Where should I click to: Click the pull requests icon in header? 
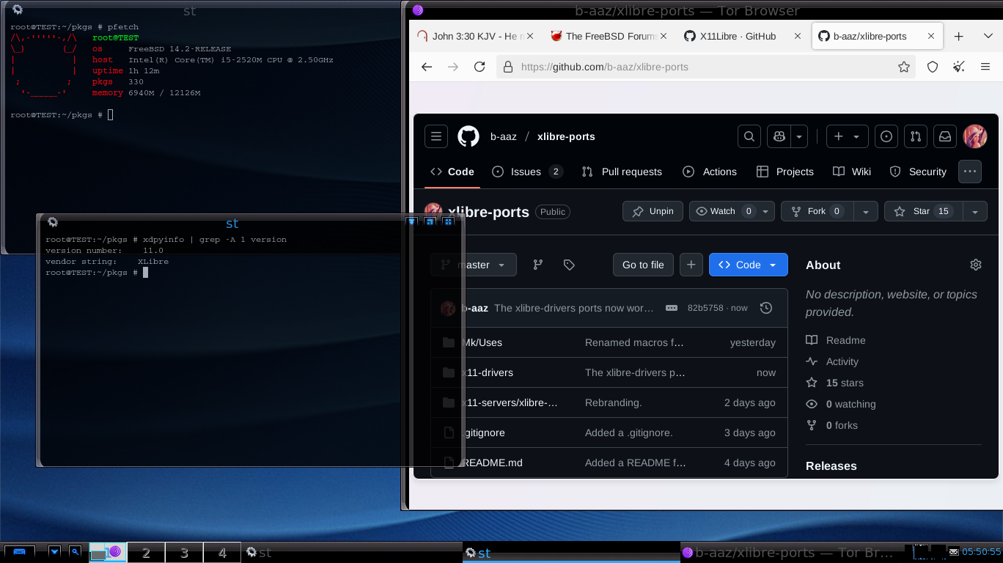pyautogui.click(x=915, y=136)
